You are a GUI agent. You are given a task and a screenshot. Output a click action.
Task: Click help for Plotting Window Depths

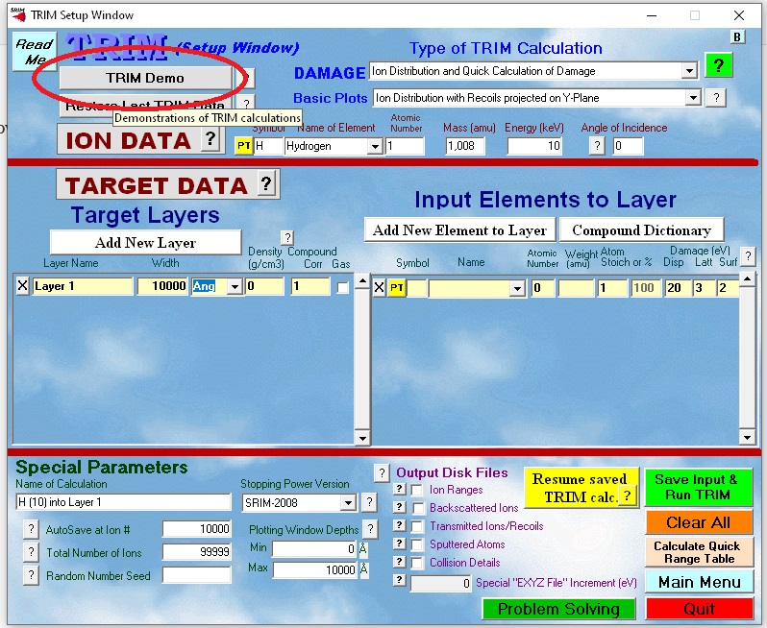pyautogui.click(x=371, y=529)
